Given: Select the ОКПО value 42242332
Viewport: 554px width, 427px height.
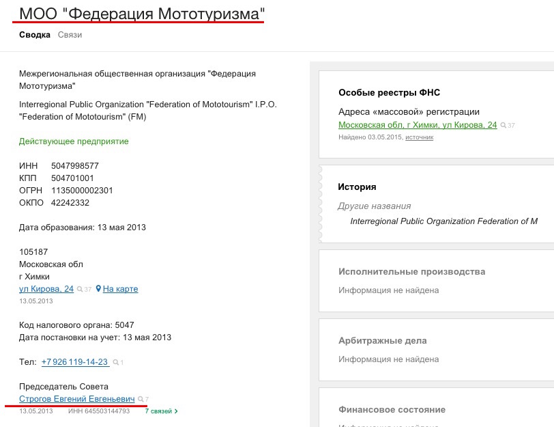Looking at the screenshot, I should (70, 203).
